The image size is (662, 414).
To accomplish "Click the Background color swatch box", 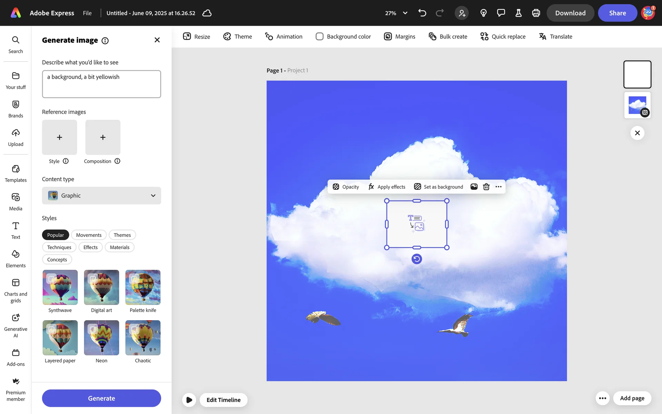I will pyautogui.click(x=319, y=37).
